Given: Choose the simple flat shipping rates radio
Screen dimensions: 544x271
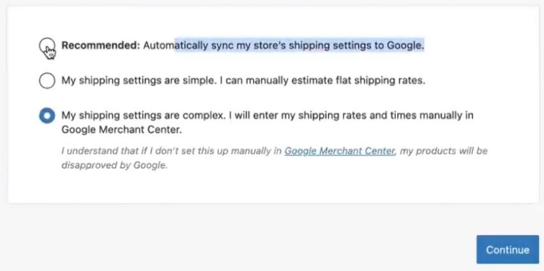Looking at the screenshot, I should (47, 81).
